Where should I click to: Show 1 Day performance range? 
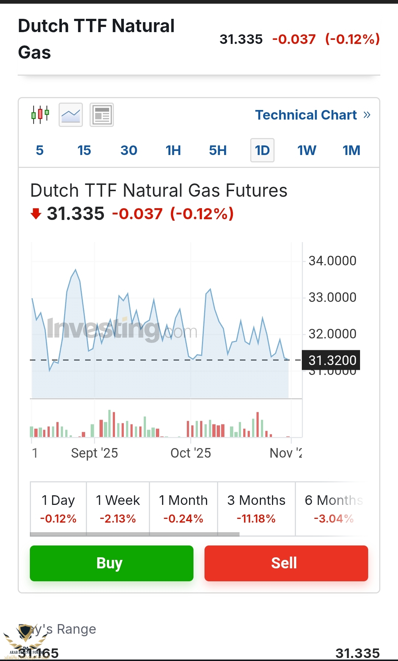pyautogui.click(x=58, y=509)
